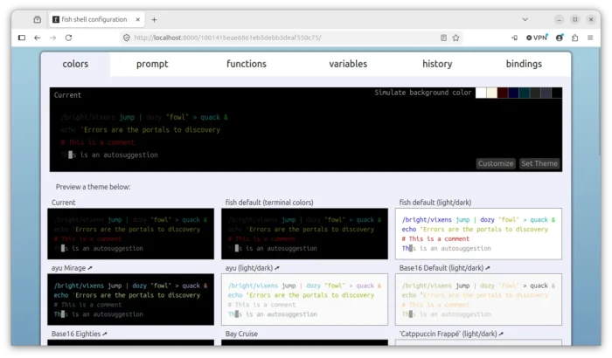The width and height of the screenshot is (612, 358).
Task: Open the functions tab
Action: click(x=247, y=64)
